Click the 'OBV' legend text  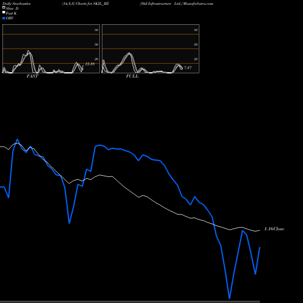(10, 18)
